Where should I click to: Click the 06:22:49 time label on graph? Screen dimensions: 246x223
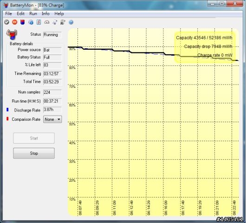(x=234, y=208)
